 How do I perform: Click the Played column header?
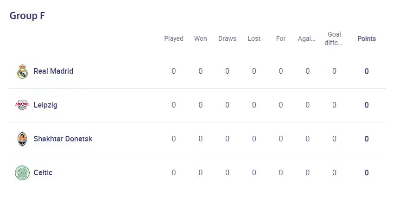click(174, 39)
